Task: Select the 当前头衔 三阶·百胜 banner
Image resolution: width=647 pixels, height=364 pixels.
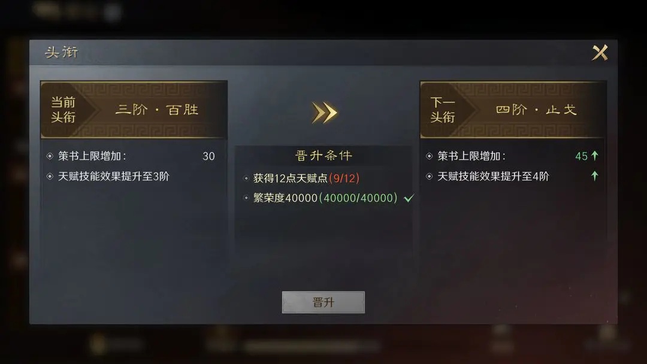Action: click(134, 110)
